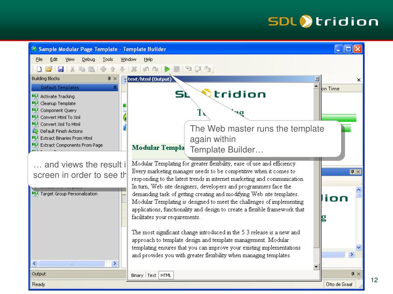Click the Step Out debug icon
This screenshot has width=393, height=294.
click(x=208, y=69)
